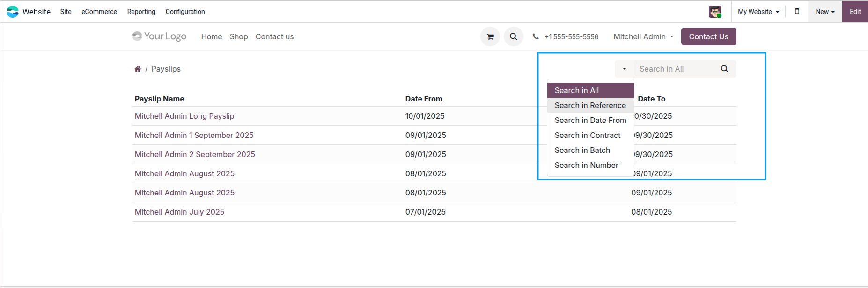Click the Odoo Website app logo
Viewport: 868px width, 288px height.
[x=13, y=12]
